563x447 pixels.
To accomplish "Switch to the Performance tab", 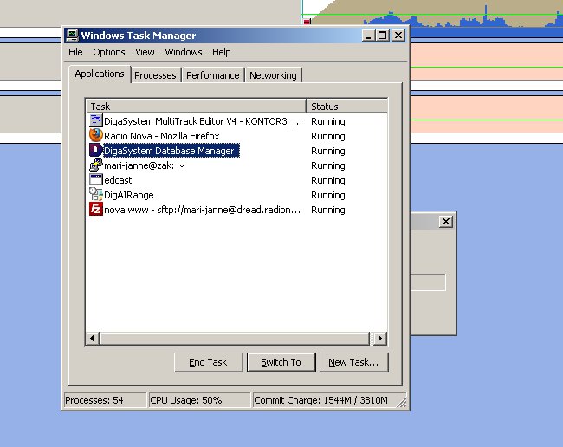I will coord(212,75).
